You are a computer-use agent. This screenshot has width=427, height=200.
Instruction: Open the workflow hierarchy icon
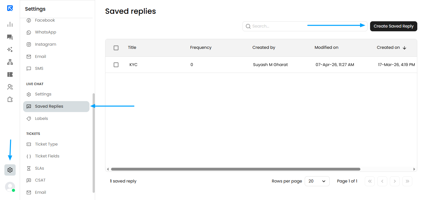[x=10, y=62]
